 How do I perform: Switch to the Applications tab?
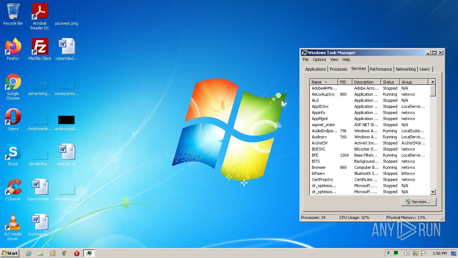tap(316, 69)
